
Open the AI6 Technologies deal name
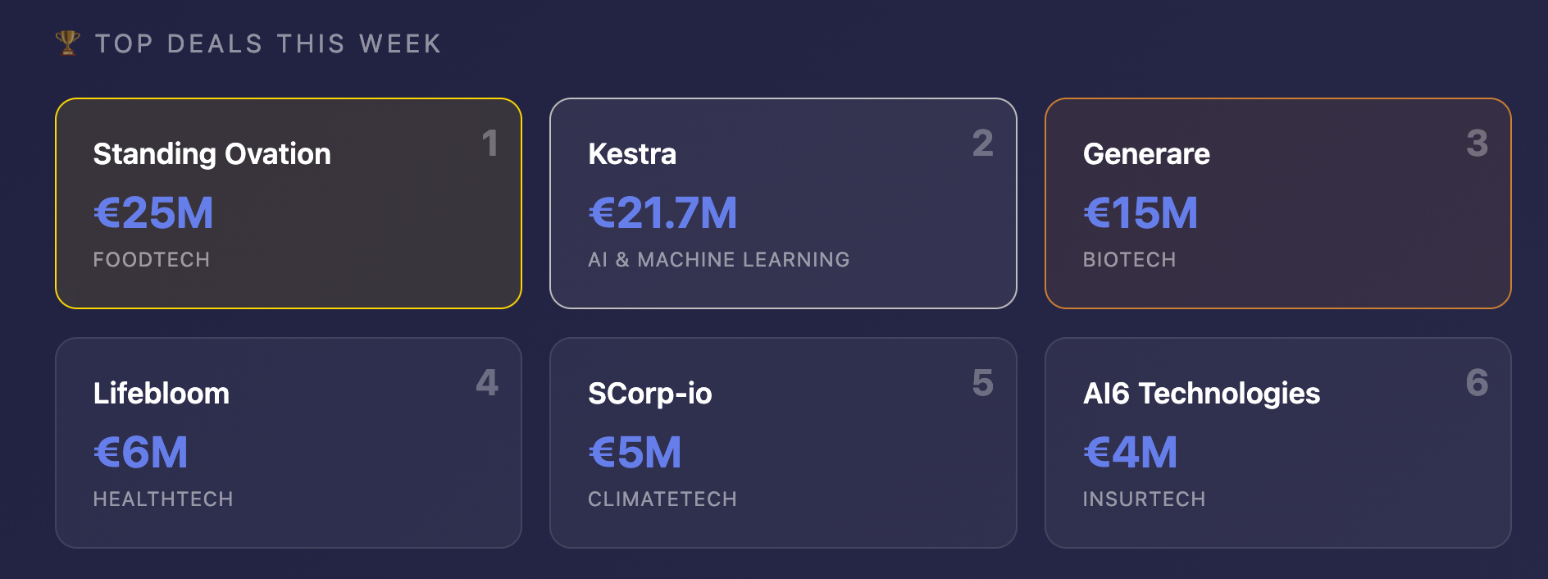tap(1201, 394)
